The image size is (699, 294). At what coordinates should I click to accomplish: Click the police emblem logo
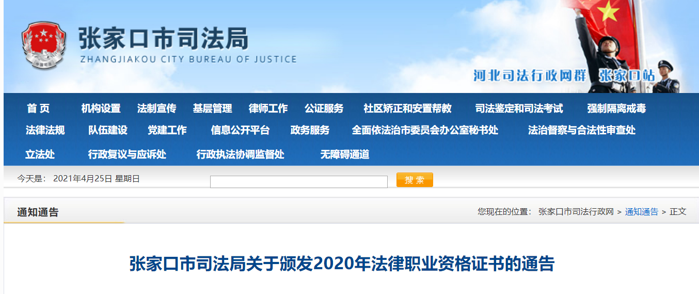coord(44,46)
